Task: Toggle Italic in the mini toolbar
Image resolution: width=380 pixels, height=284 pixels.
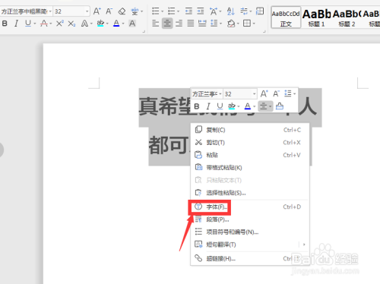Action: pos(208,106)
